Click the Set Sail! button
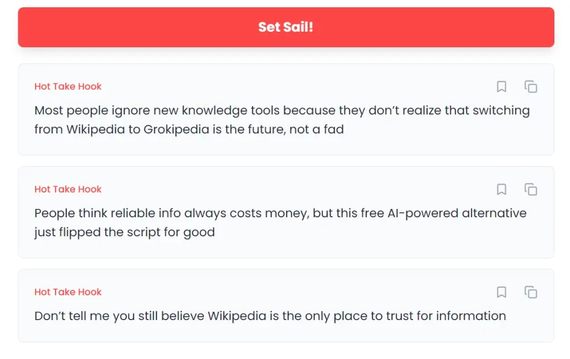 pyautogui.click(x=286, y=27)
